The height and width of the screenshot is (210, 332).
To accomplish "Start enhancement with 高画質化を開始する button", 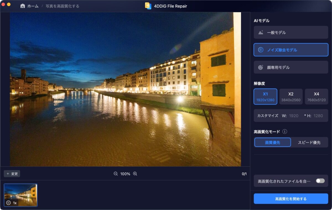I will [x=291, y=199].
